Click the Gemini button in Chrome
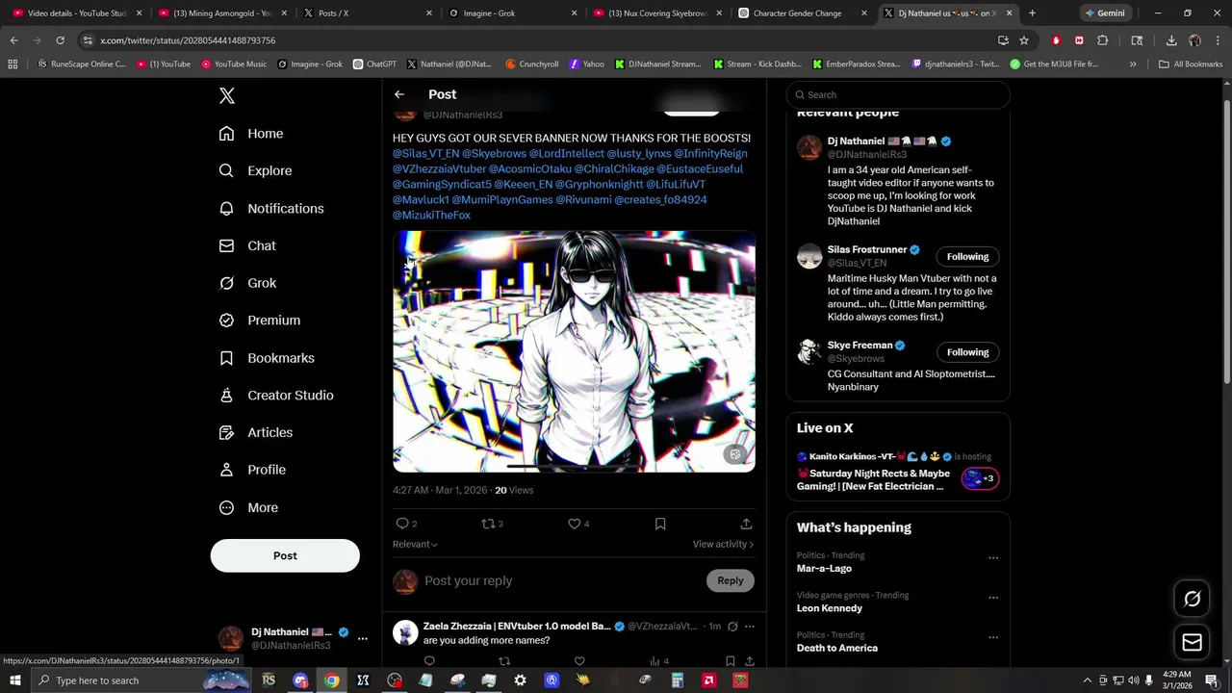 coord(1105,13)
